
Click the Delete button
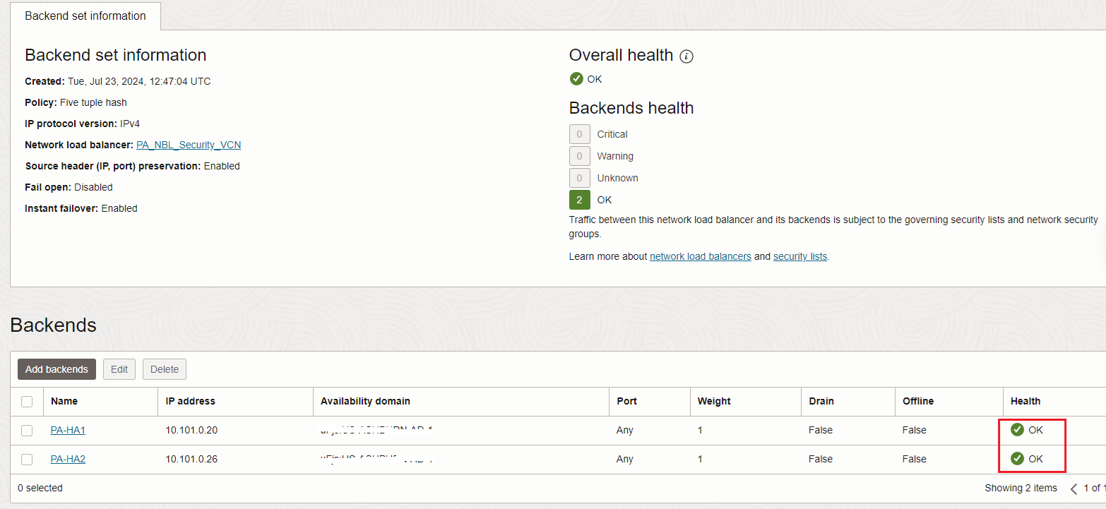(x=165, y=369)
